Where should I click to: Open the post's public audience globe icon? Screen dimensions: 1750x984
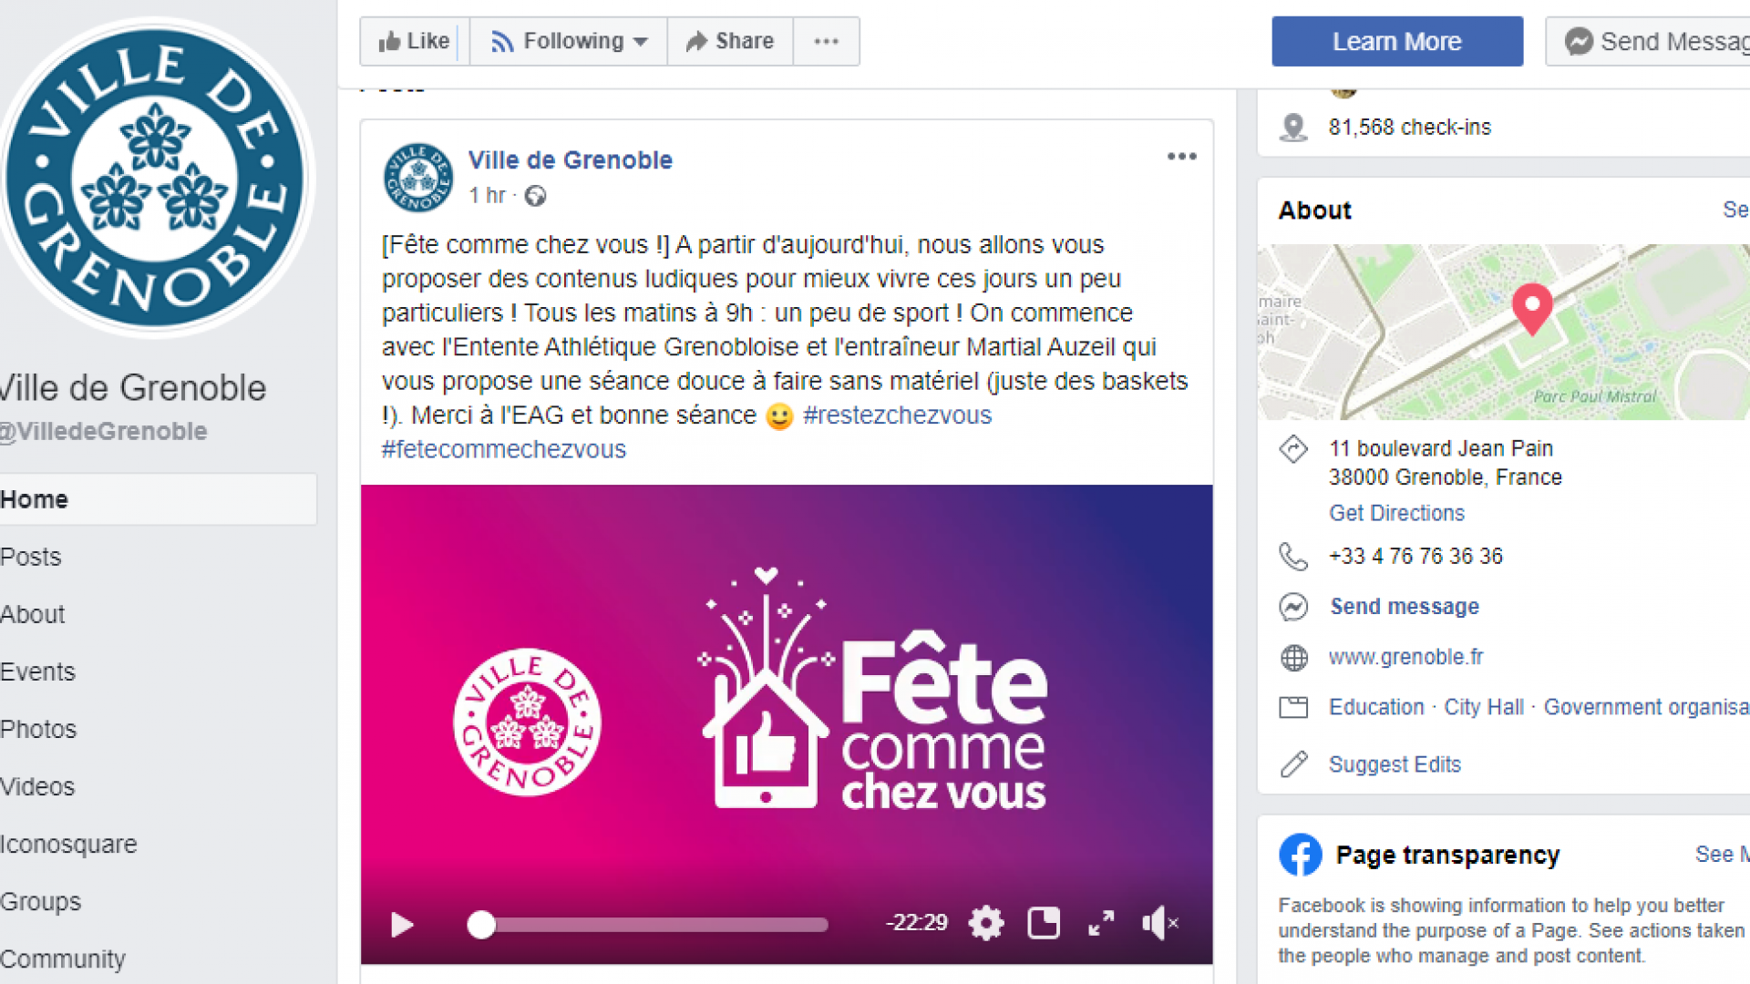tap(535, 196)
